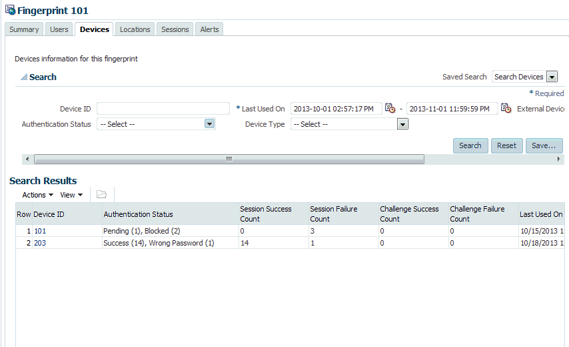569x347 pixels.
Task: Open the View menu
Action: point(71,195)
